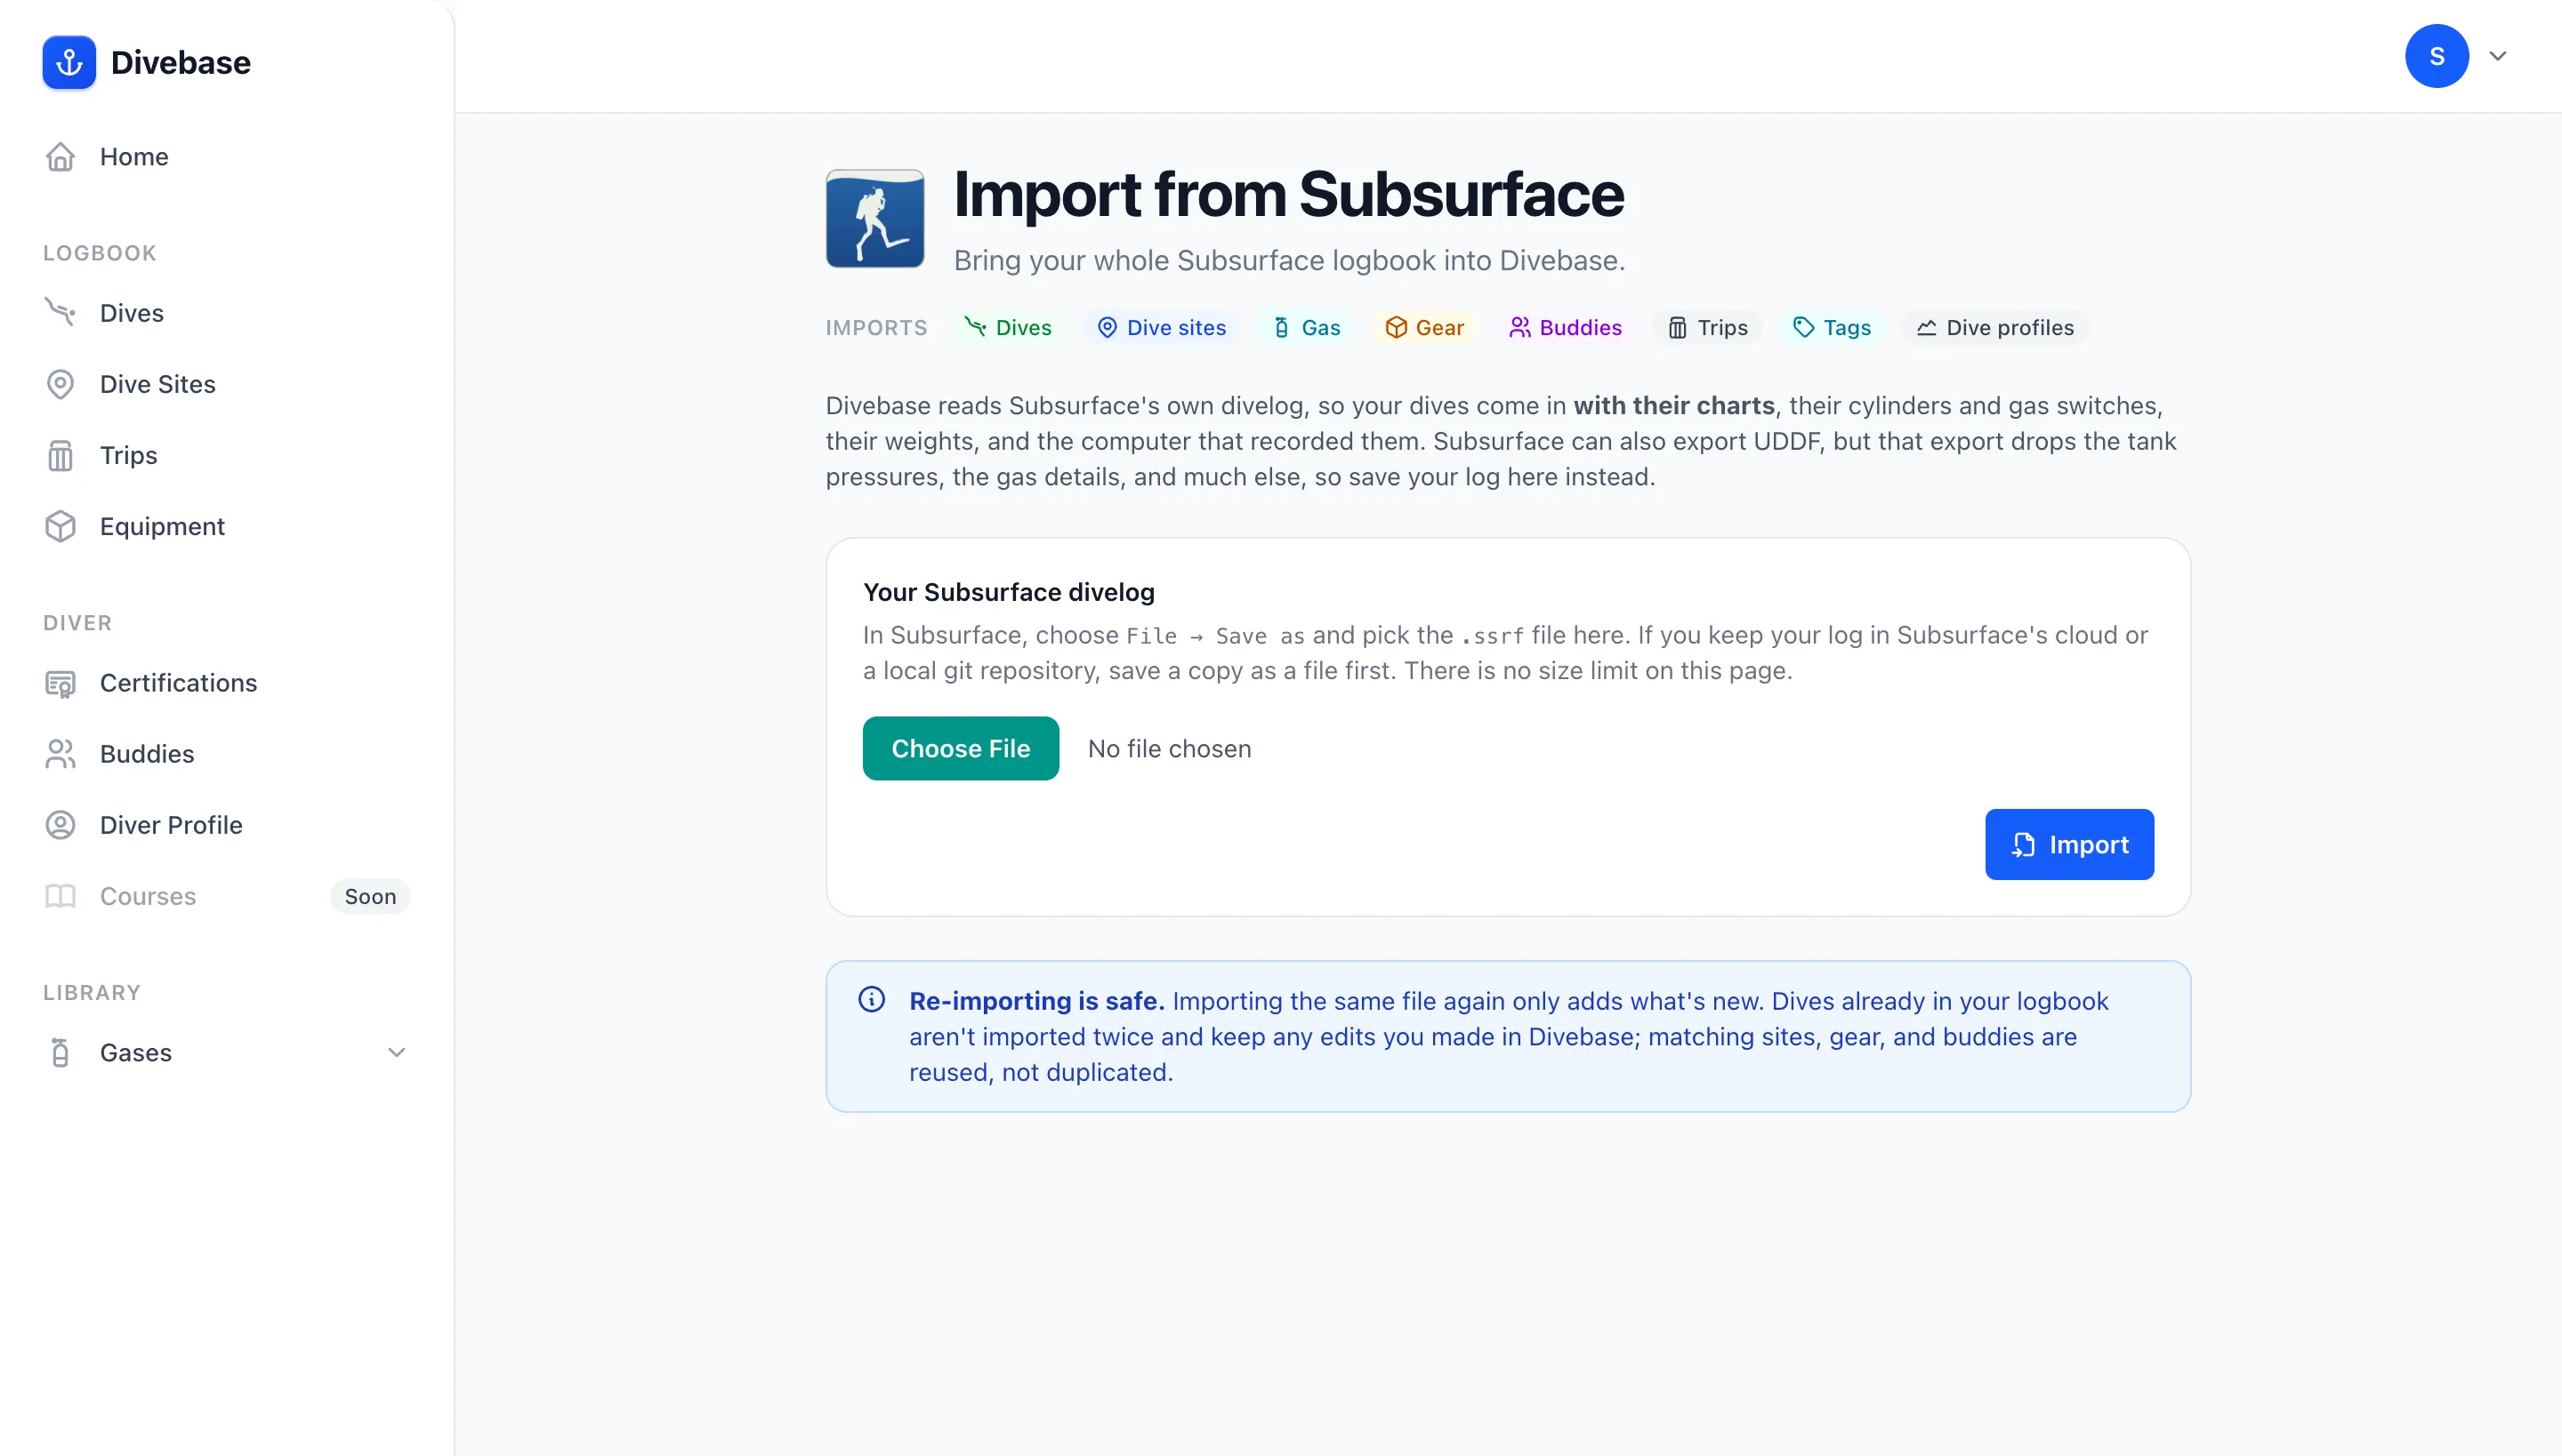Click the 'Your Subsurface divelog' heading
This screenshot has width=2562, height=1456.
point(1009,592)
